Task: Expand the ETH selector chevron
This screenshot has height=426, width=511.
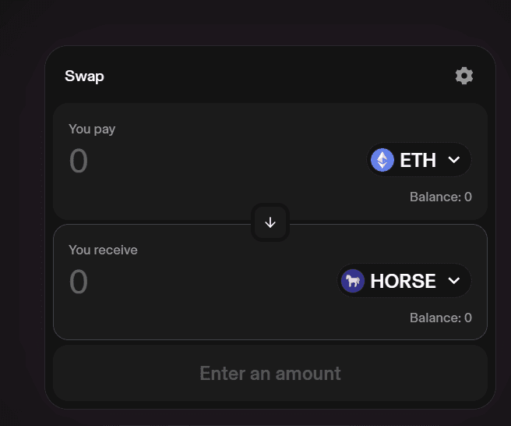Action: (x=454, y=160)
